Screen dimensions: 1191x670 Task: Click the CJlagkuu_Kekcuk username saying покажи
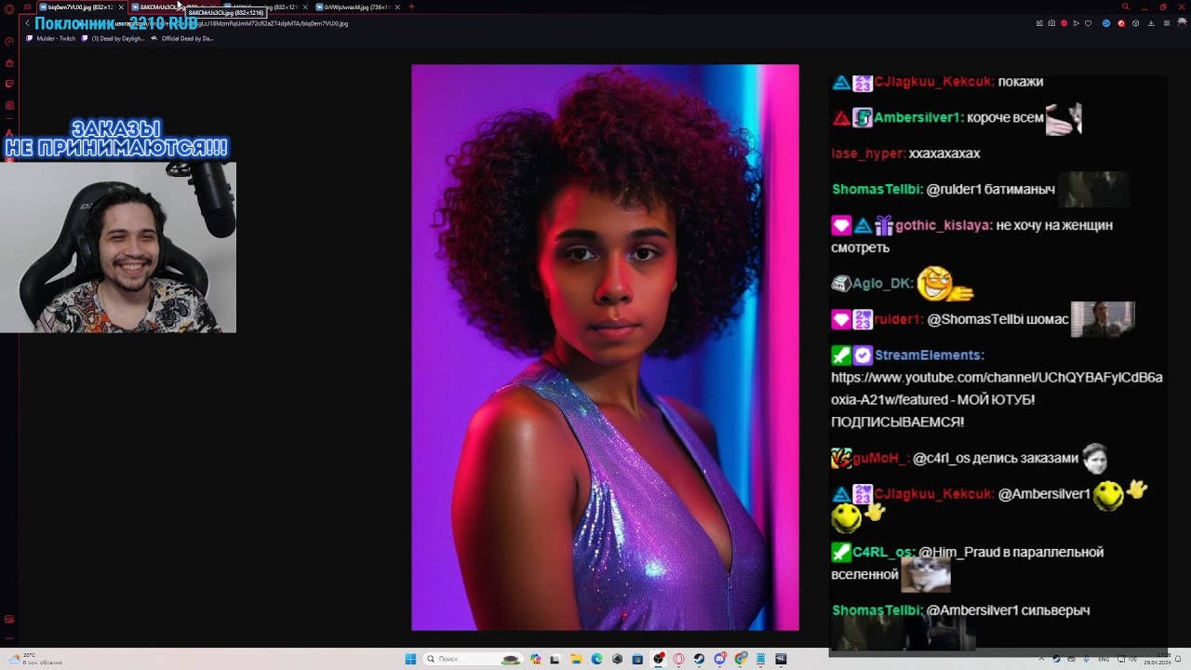pyautogui.click(x=933, y=82)
